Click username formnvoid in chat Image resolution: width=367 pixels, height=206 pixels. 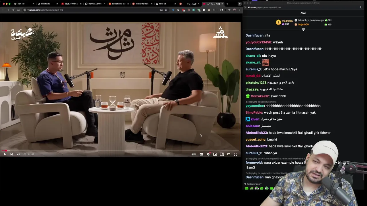point(254,163)
